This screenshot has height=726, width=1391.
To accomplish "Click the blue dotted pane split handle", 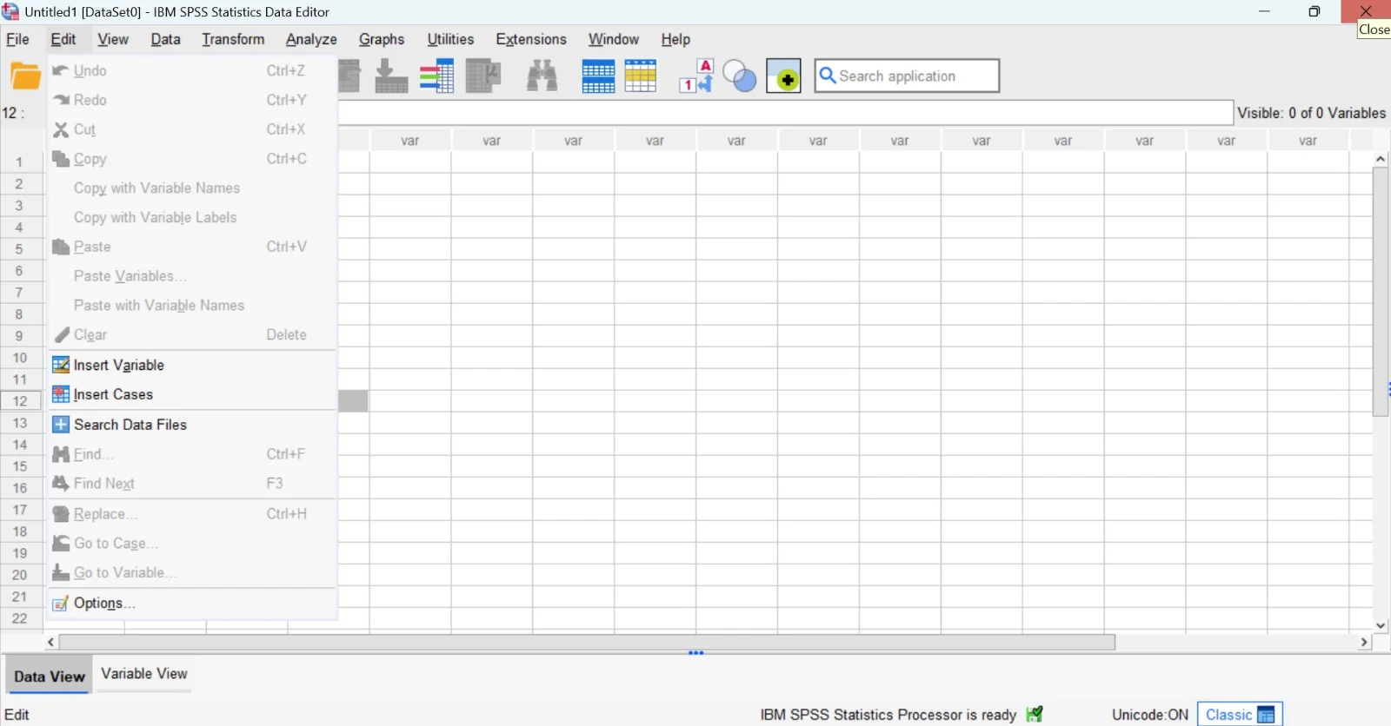I will click(x=696, y=653).
